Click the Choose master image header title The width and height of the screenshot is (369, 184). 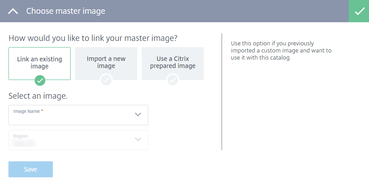coord(66,11)
